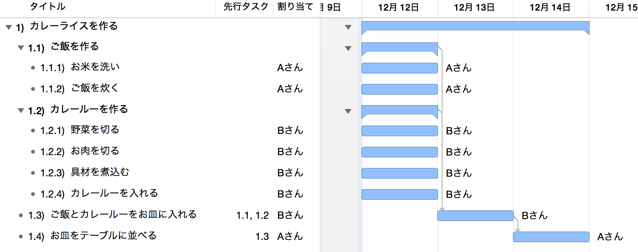Collapse the 1.1) ご飯を作る group

click(21, 48)
